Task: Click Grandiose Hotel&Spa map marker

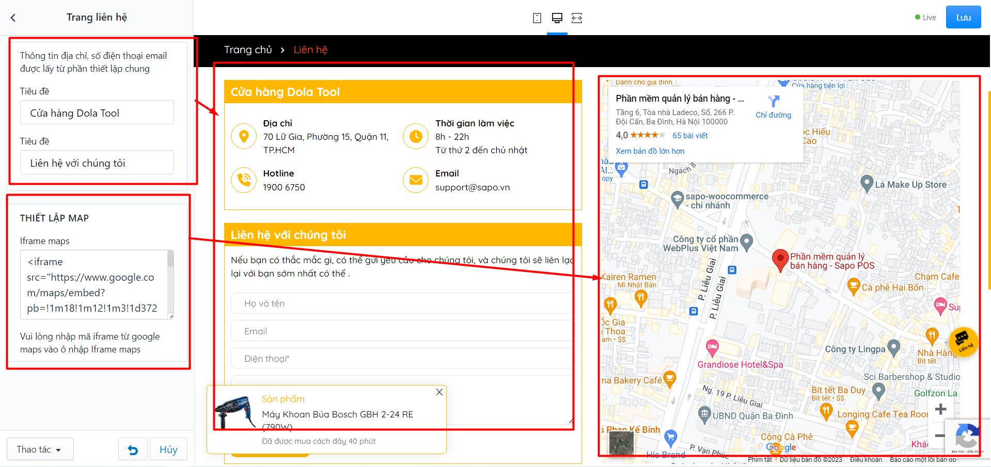Action: [x=712, y=347]
